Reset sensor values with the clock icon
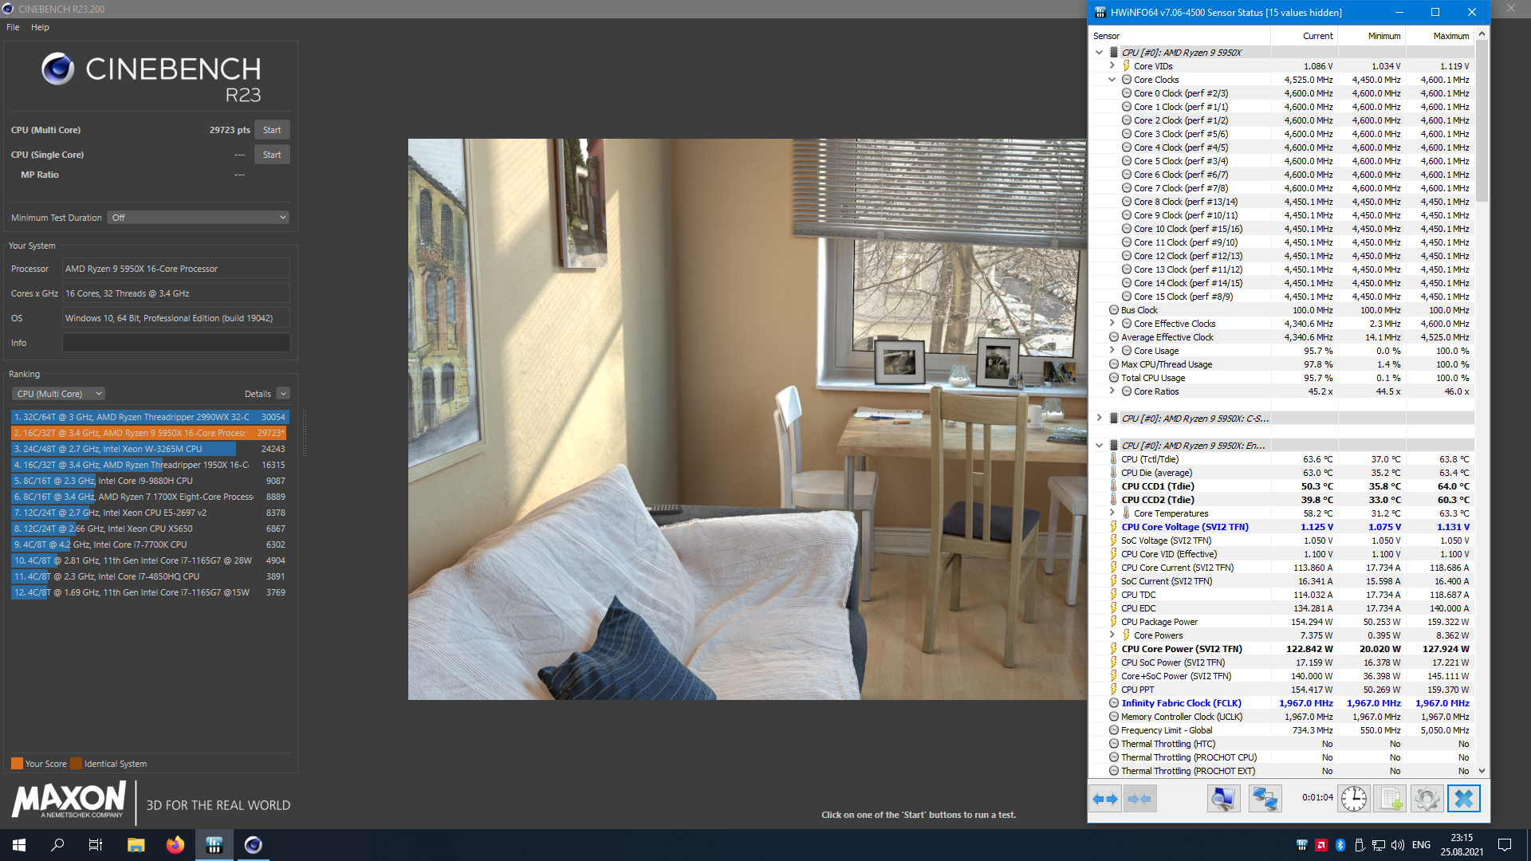Screen dimensions: 1531x861 1353,799
